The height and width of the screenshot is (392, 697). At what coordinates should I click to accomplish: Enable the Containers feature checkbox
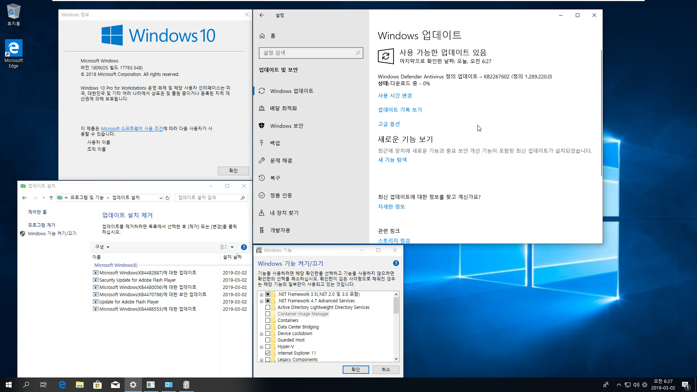[x=268, y=320]
